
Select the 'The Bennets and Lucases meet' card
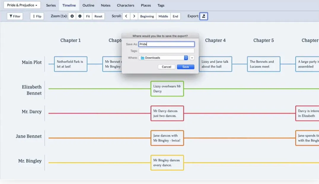(264, 64)
